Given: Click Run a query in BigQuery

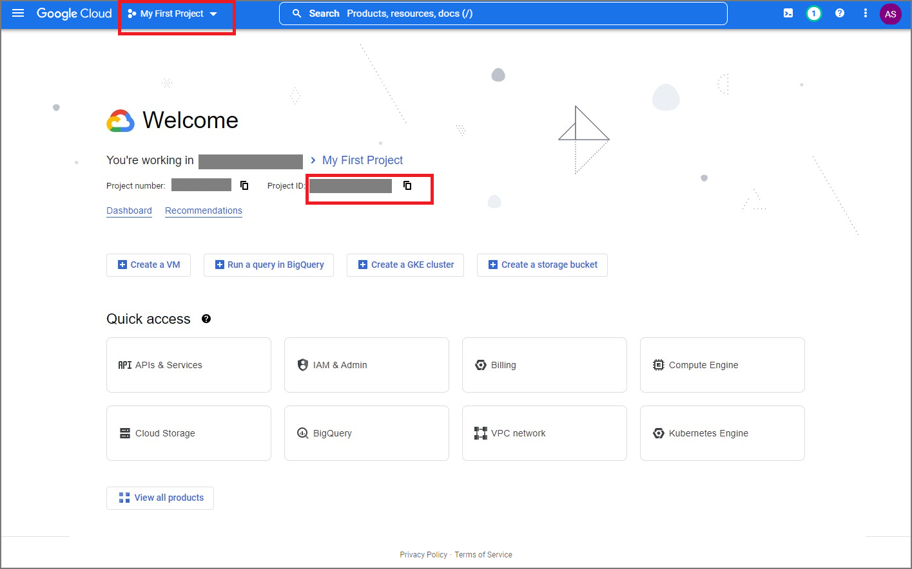Looking at the screenshot, I should [x=269, y=265].
